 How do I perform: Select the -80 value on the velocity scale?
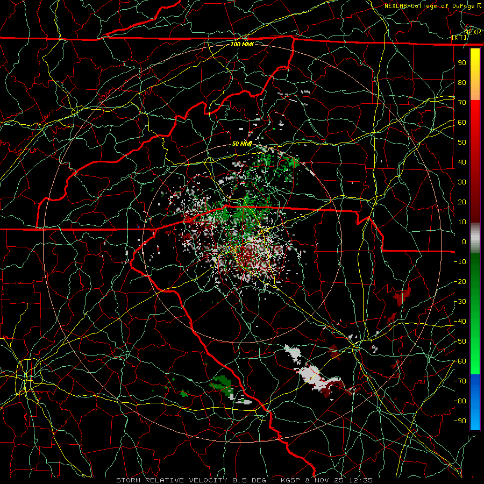click(x=460, y=401)
